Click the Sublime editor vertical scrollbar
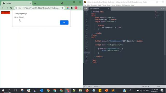 [165, 33]
